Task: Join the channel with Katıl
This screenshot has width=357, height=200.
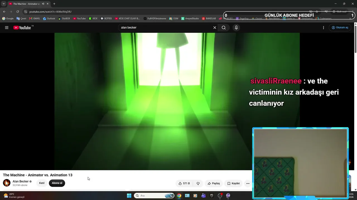Action: (42, 183)
